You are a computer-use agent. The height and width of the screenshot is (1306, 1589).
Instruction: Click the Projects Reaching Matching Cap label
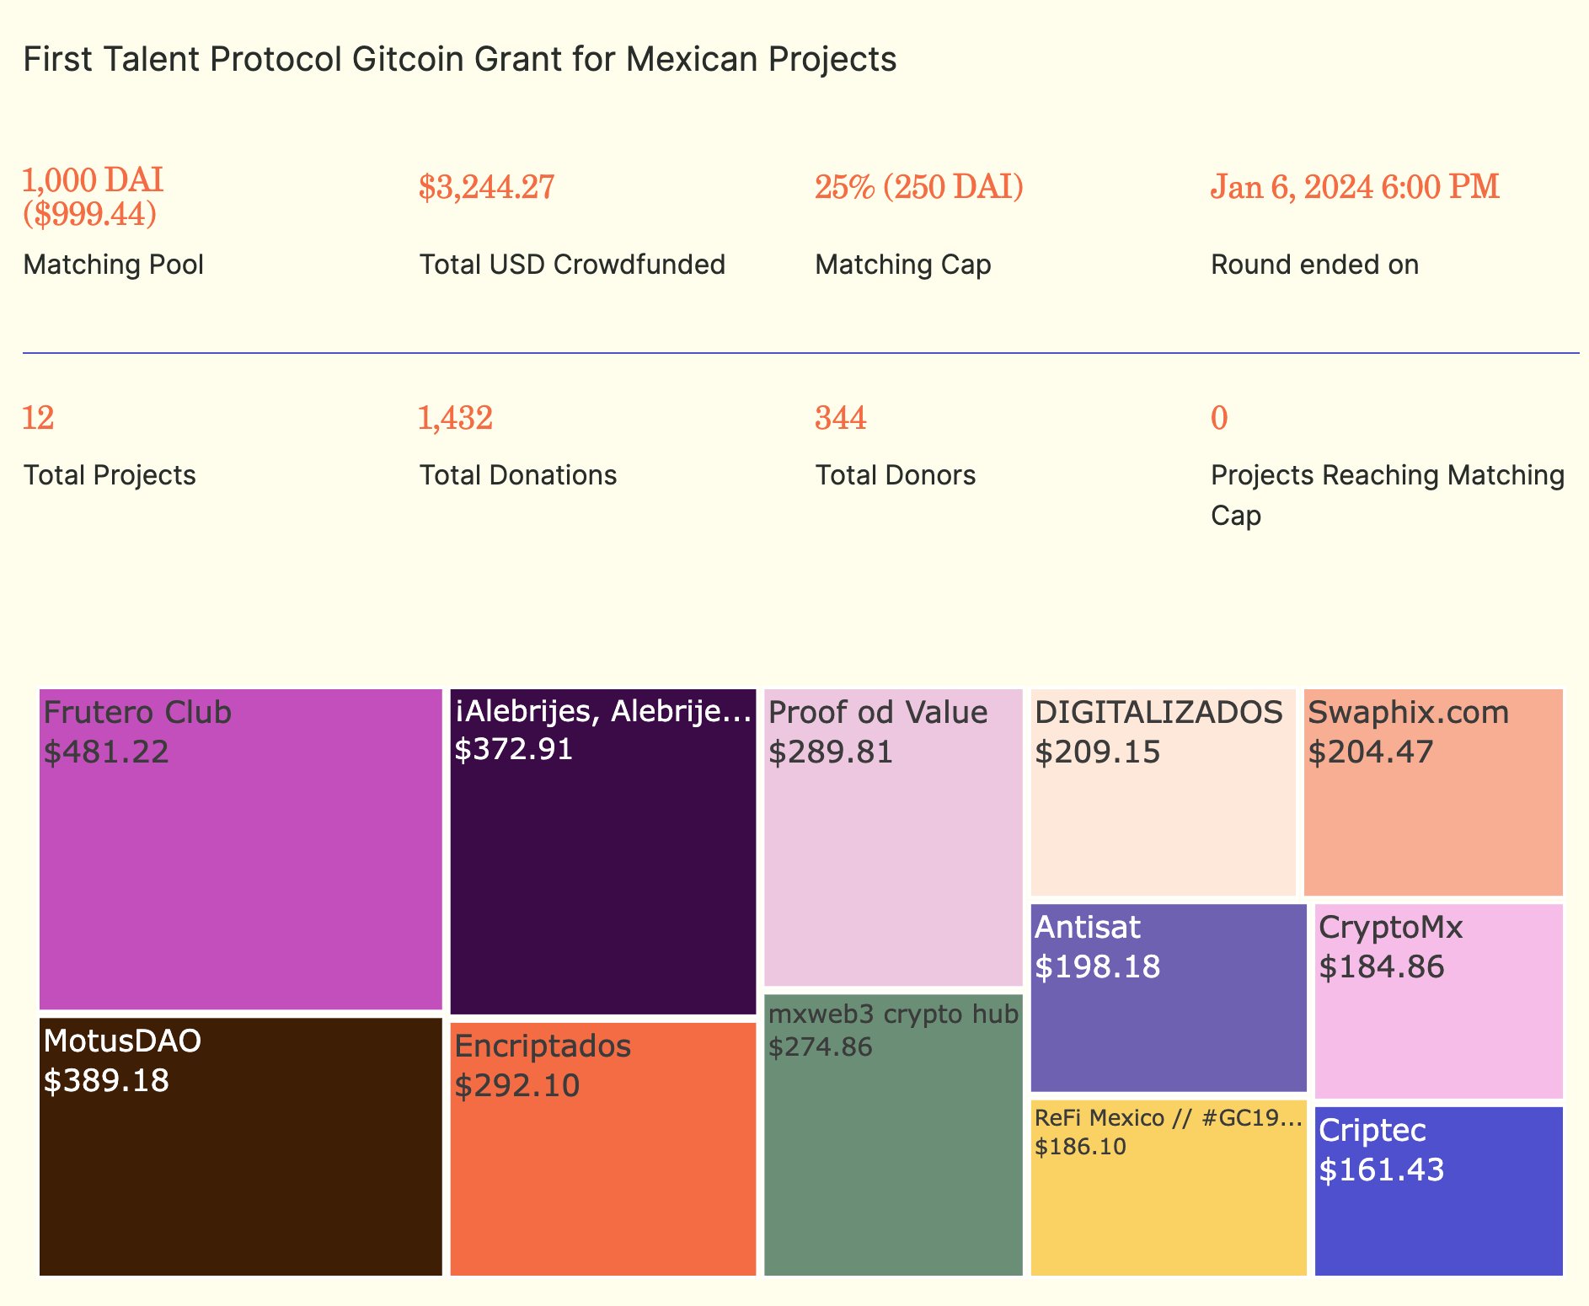click(1388, 495)
